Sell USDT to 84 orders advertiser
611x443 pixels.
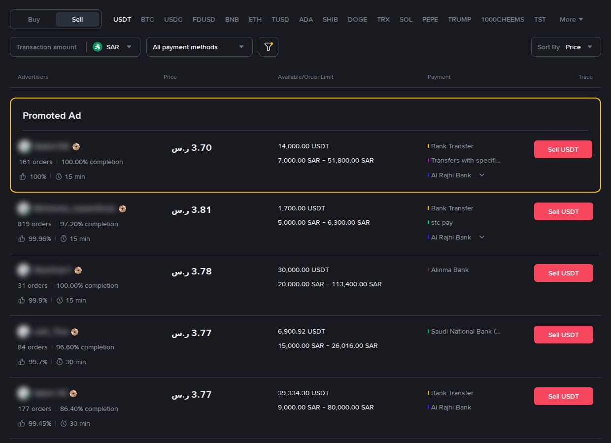(564, 335)
